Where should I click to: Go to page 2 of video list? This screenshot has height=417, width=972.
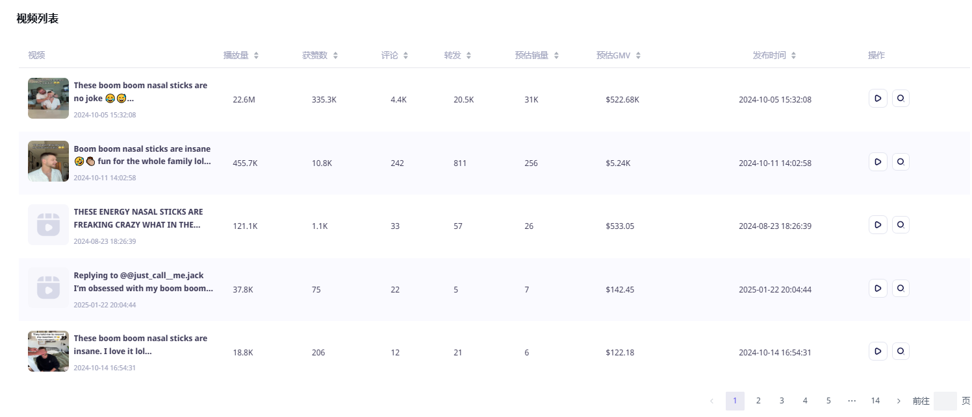pyautogui.click(x=758, y=401)
